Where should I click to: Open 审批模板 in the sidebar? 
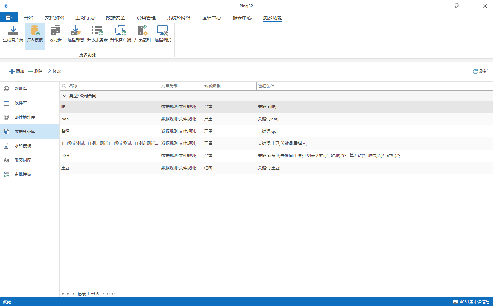point(30,174)
